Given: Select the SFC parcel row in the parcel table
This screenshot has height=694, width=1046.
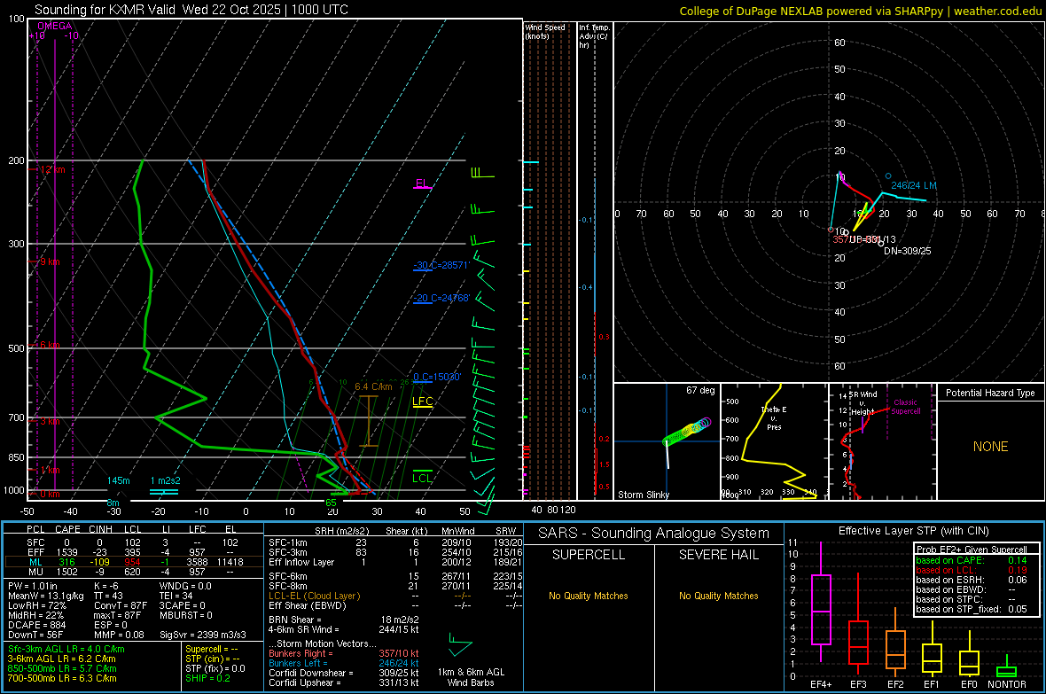Looking at the screenshot, I should tap(132, 542).
